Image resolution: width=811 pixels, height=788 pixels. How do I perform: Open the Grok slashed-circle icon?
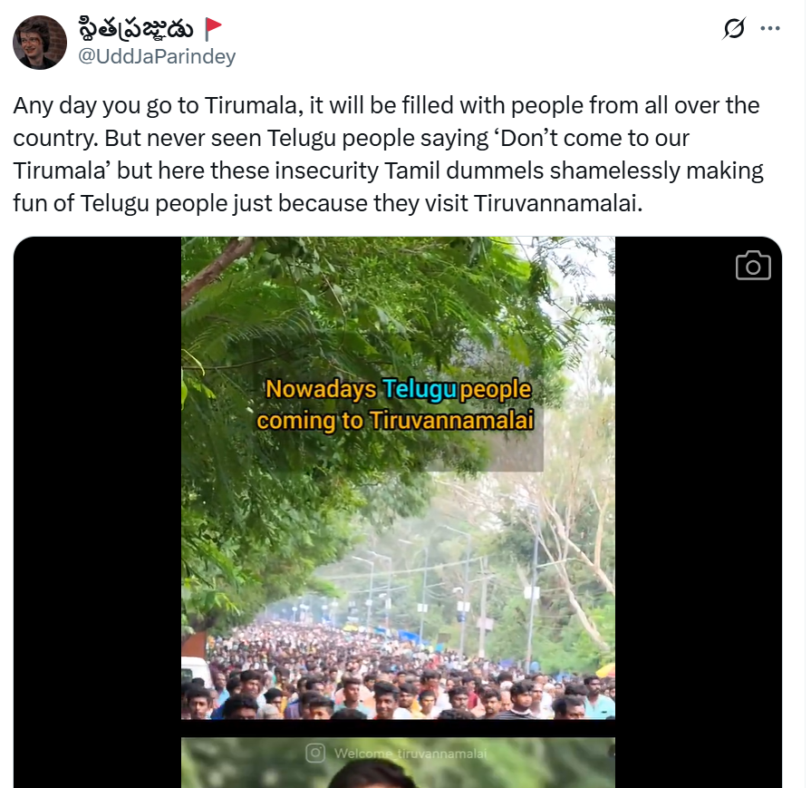point(734,28)
